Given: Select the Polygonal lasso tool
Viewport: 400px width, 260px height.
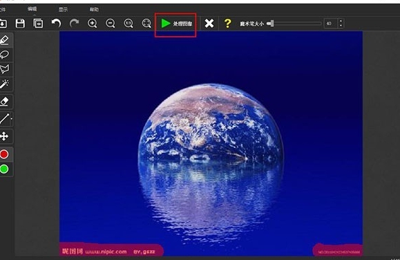Looking at the screenshot, I should [4, 69].
